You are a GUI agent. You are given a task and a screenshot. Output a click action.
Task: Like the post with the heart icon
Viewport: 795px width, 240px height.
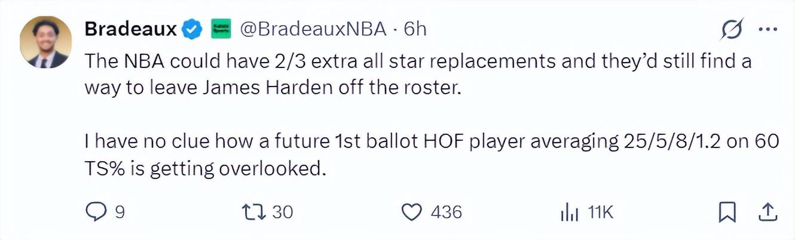(x=411, y=212)
